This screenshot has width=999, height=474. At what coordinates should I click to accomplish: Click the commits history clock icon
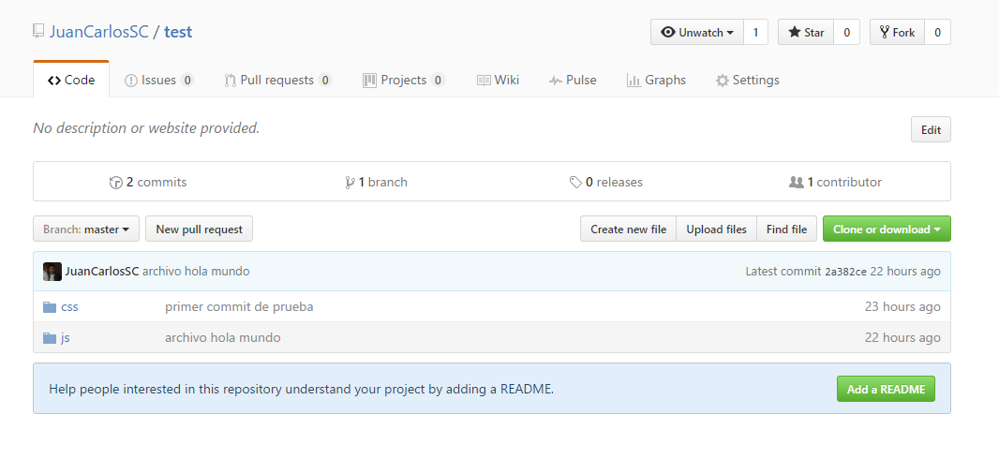click(x=116, y=183)
